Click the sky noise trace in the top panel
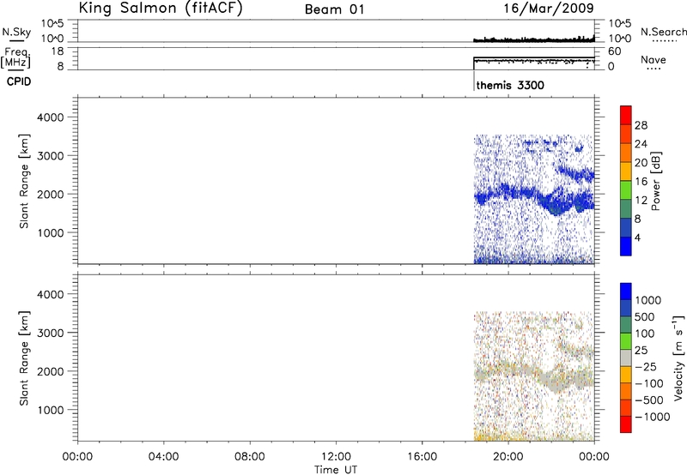Image resolution: width=687 pixels, height=475 pixels. (x=533, y=39)
